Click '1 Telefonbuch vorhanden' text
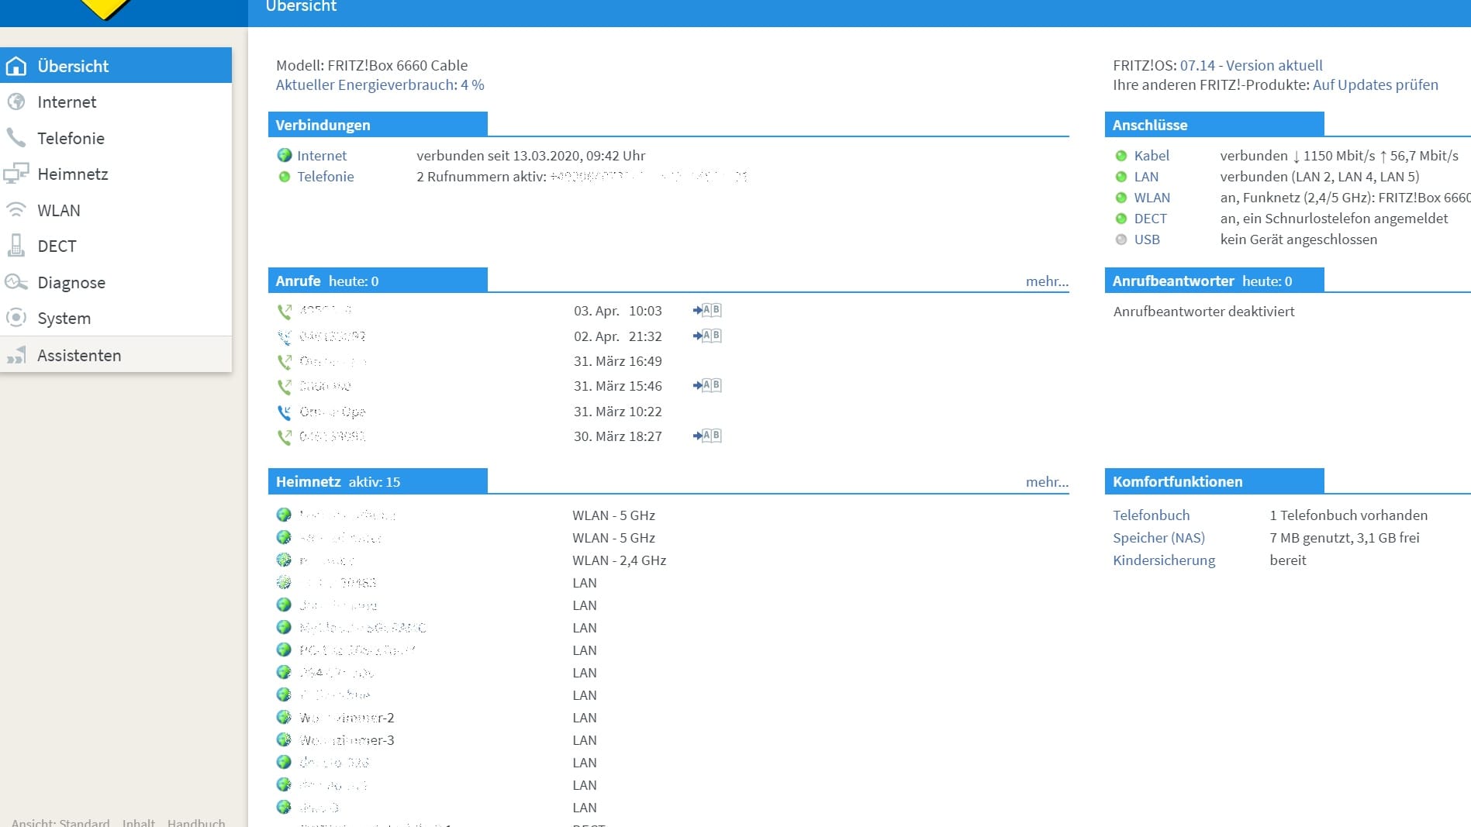The width and height of the screenshot is (1471, 827). (1348, 515)
